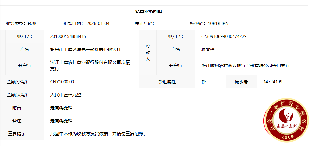Click the 结算业务回单 title header
The image size is (312, 146).
[149, 11]
